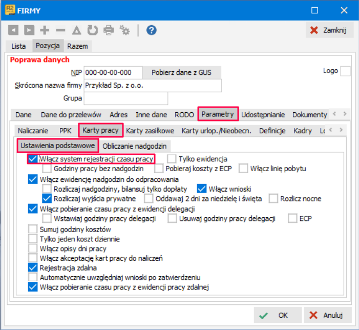Switch to Obliczanie nadgodzin tab
Image resolution: width=359 pixels, height=330 pixels.
pos(135,146)
